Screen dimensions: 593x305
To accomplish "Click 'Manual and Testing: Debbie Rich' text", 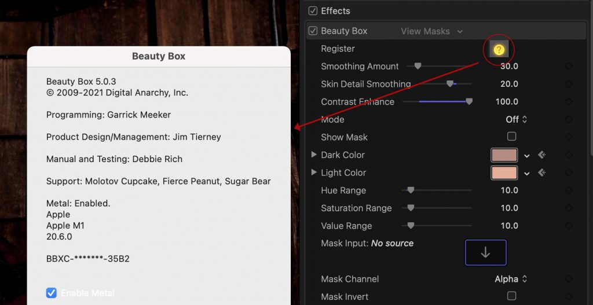I will pos(114,159).
